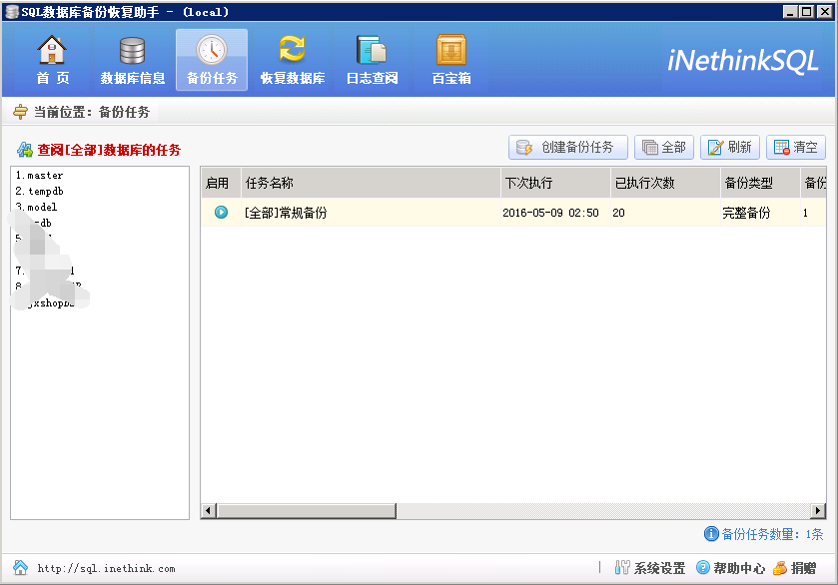Click the 当前位置 signpost icon
The height and width of the screenshot is (585, 838).
tap(20, 112)
